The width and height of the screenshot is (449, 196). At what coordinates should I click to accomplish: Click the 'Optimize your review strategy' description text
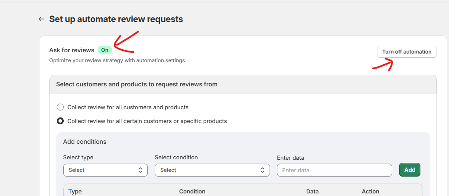click(117, 60)
